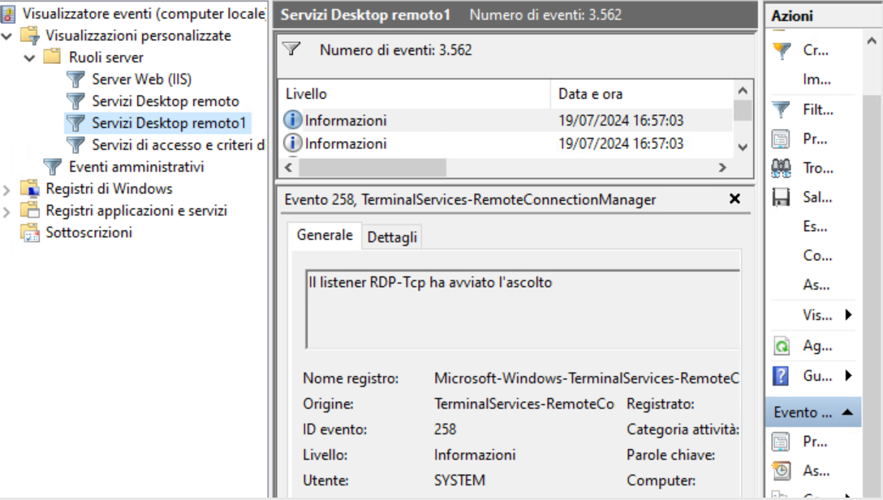Open the Vis... submenu arrow
Screen dimensions: 883x500
coord(849,314)
